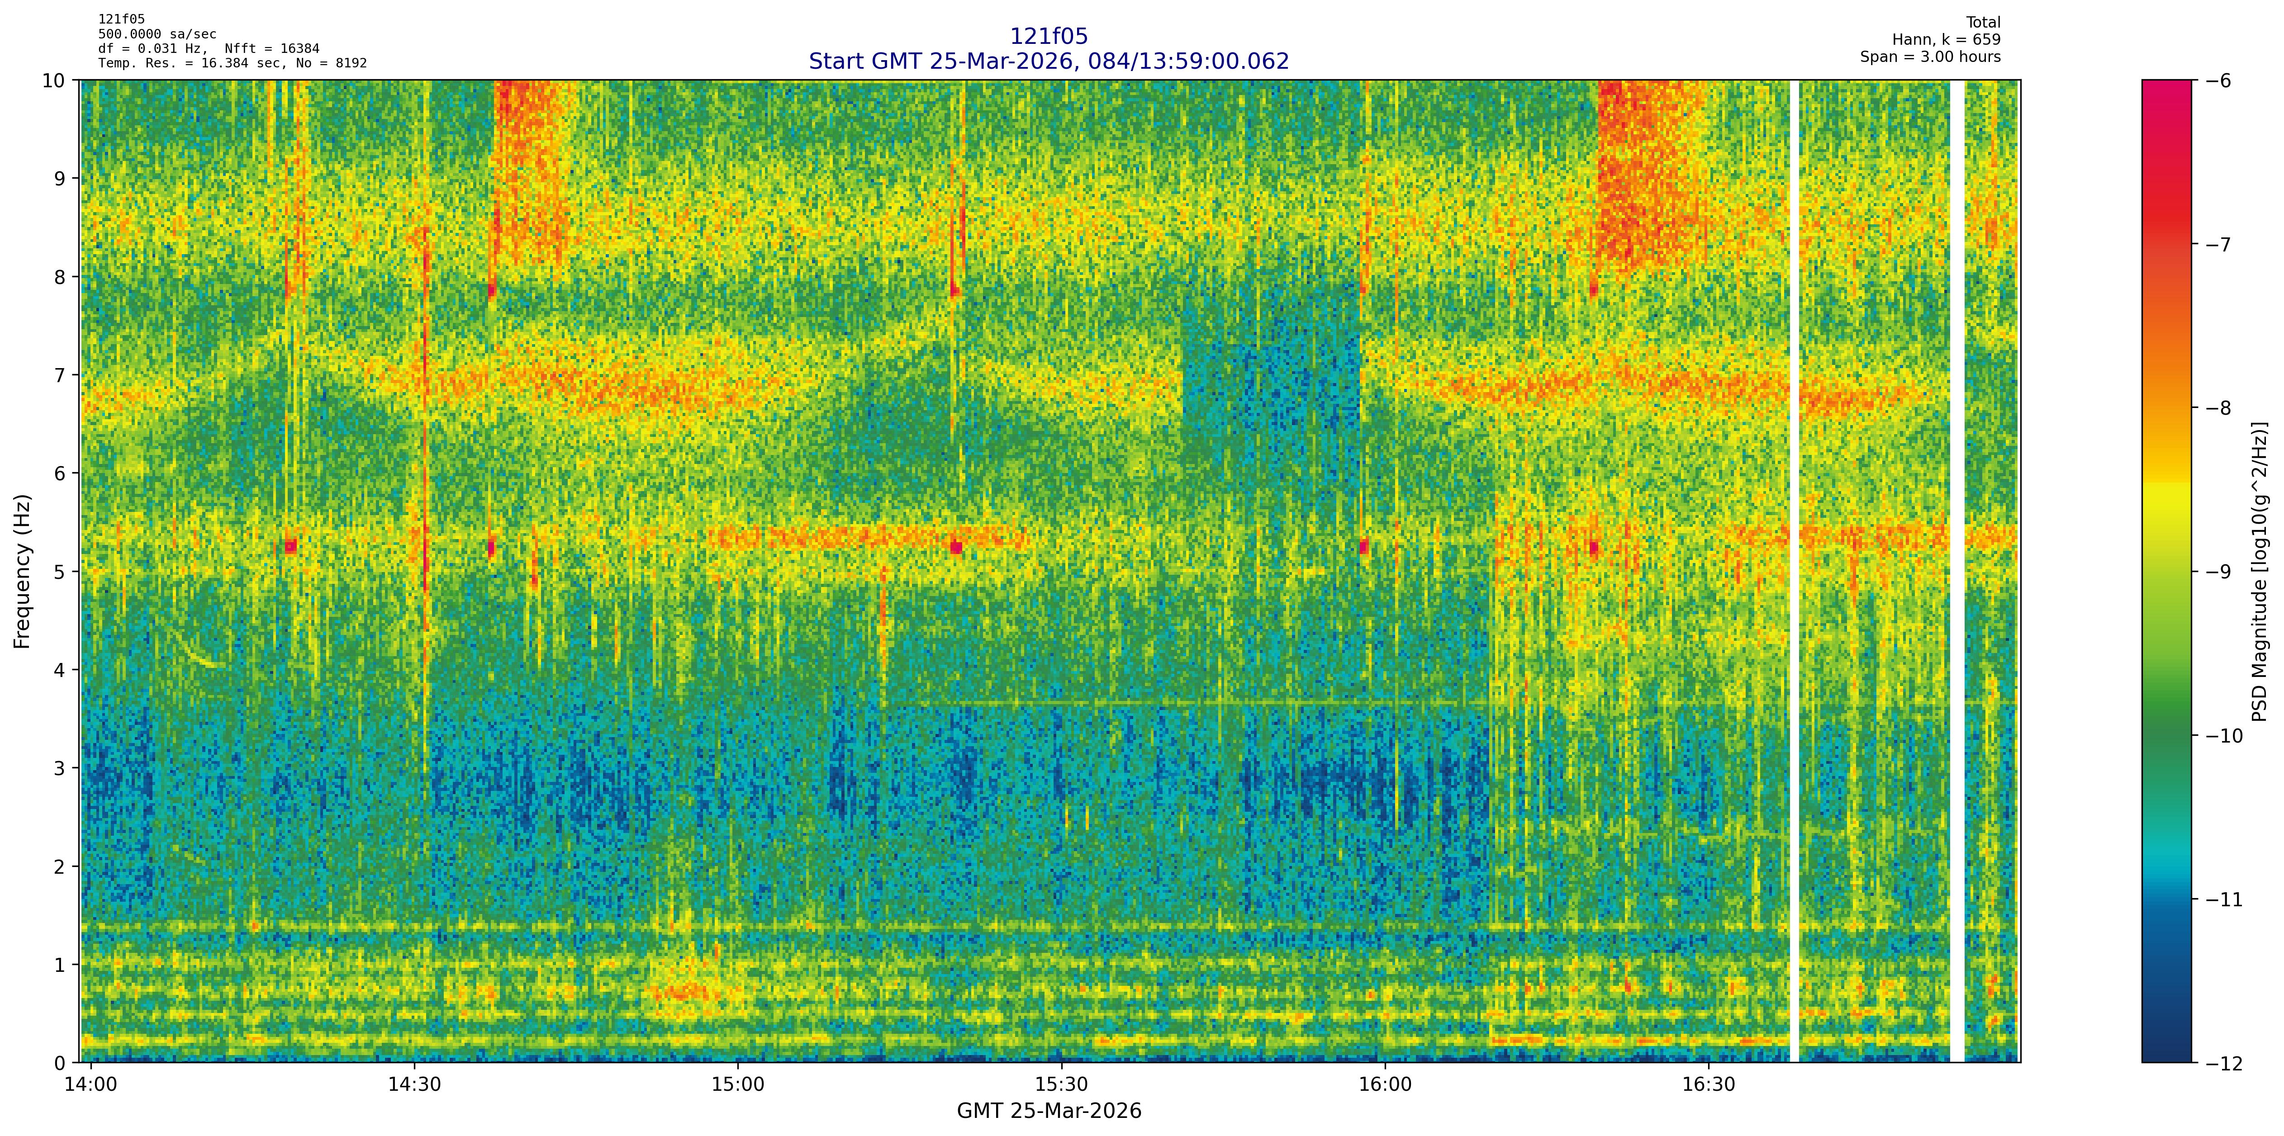The image size is (2284, 1136).
Task: Click the 15:30 time axis tick label
Action: [1061, 1085]
